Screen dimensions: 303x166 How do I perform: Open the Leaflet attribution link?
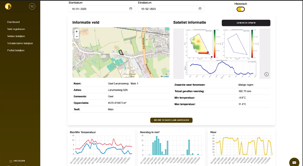(x=166, y=76)
